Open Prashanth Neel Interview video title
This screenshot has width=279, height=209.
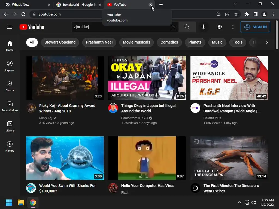[x=232, y=108]
